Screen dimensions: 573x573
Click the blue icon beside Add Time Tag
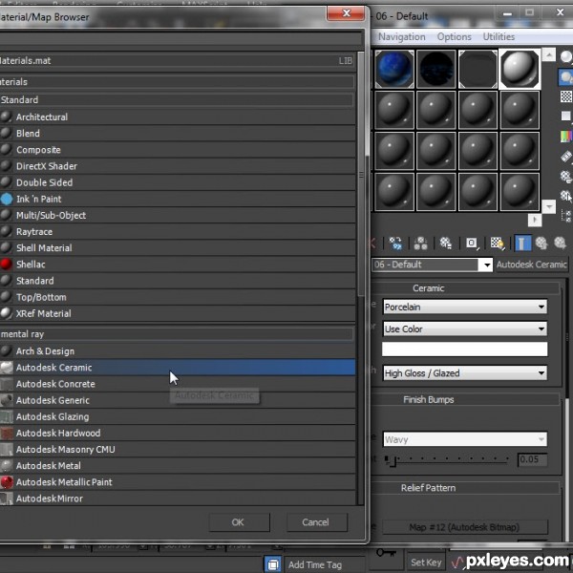pyautogui.click(x=273, y=564)
